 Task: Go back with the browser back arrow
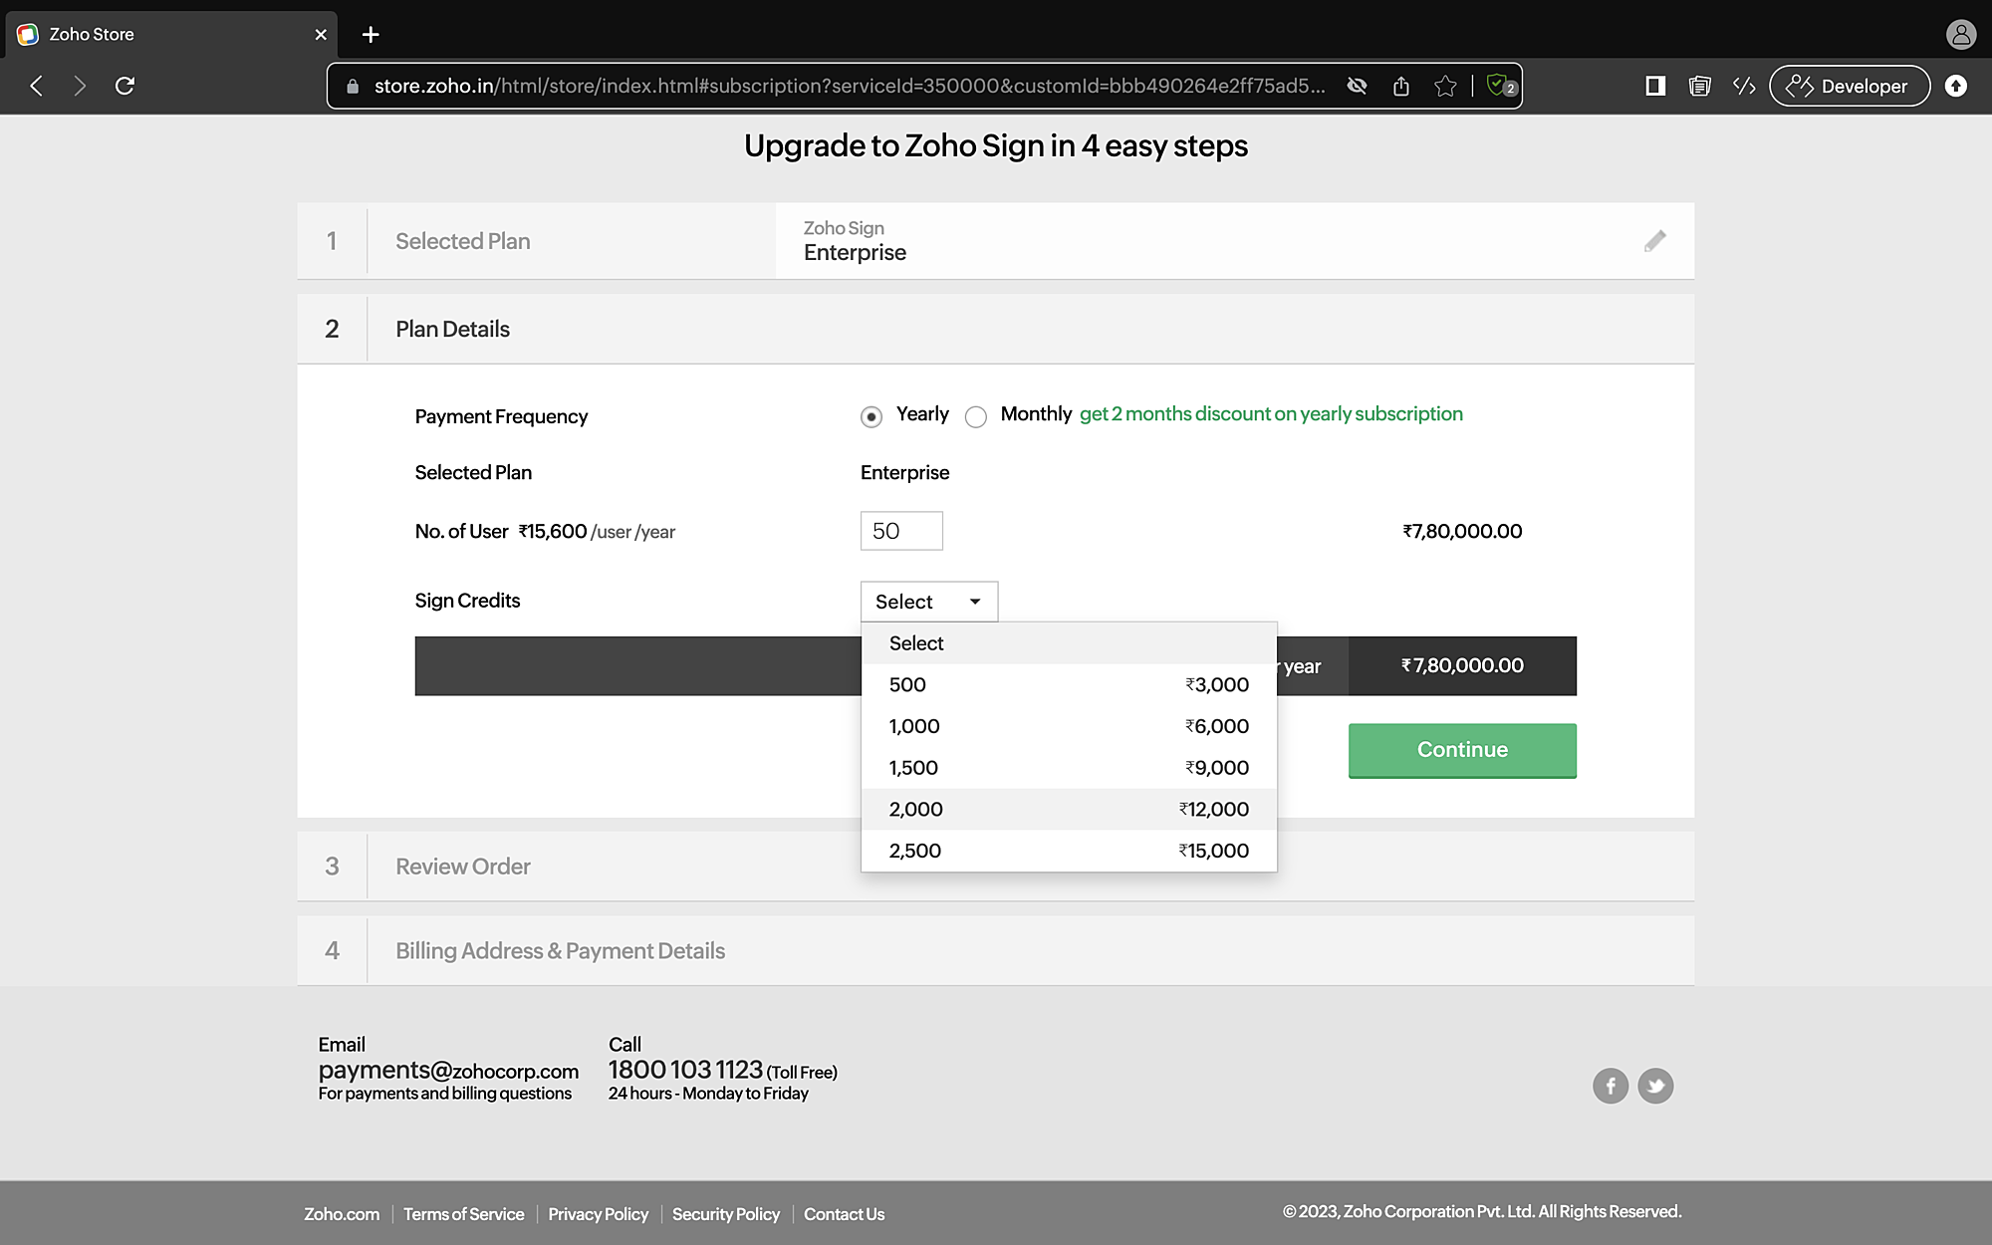[x=37, y=86]
